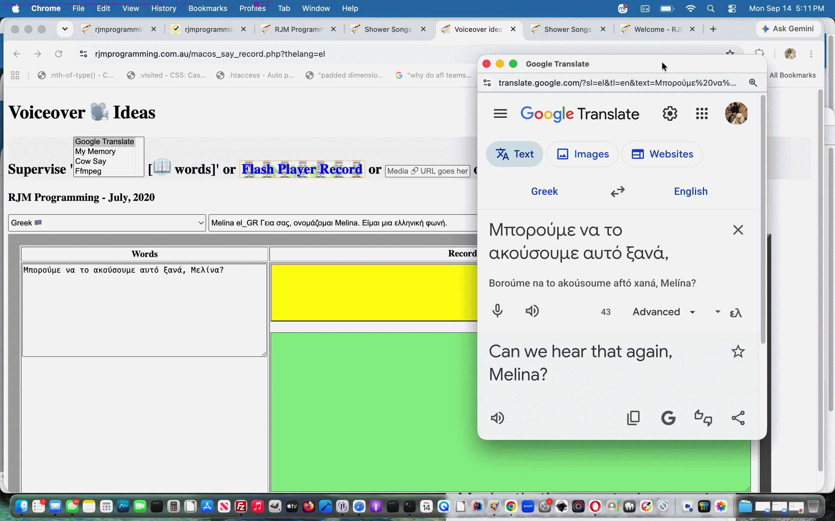Choose English as target language

click(690, 191)
